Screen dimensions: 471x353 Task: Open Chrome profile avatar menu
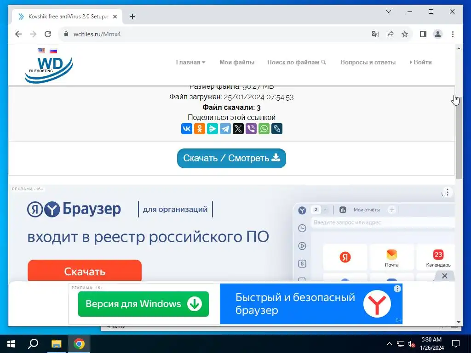click(x=438, y=34)
